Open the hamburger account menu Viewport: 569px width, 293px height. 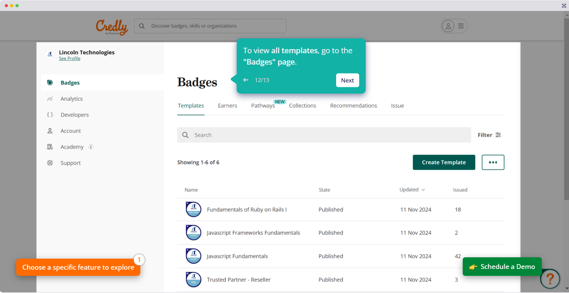click(x=461, y=26)
